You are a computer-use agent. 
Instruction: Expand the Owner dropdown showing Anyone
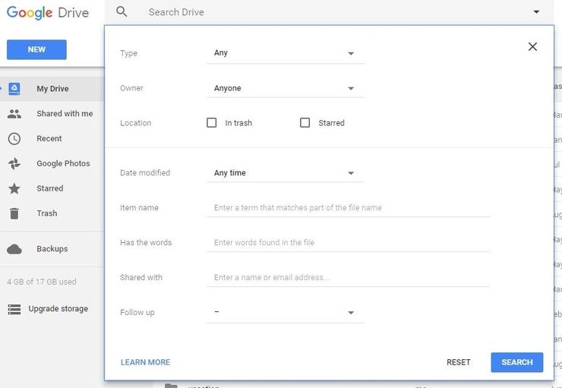pos(285,88)
